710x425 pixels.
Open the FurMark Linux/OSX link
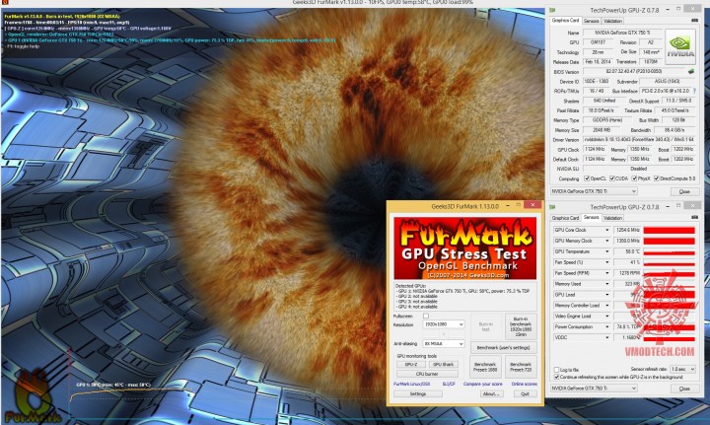click(411, 384)
